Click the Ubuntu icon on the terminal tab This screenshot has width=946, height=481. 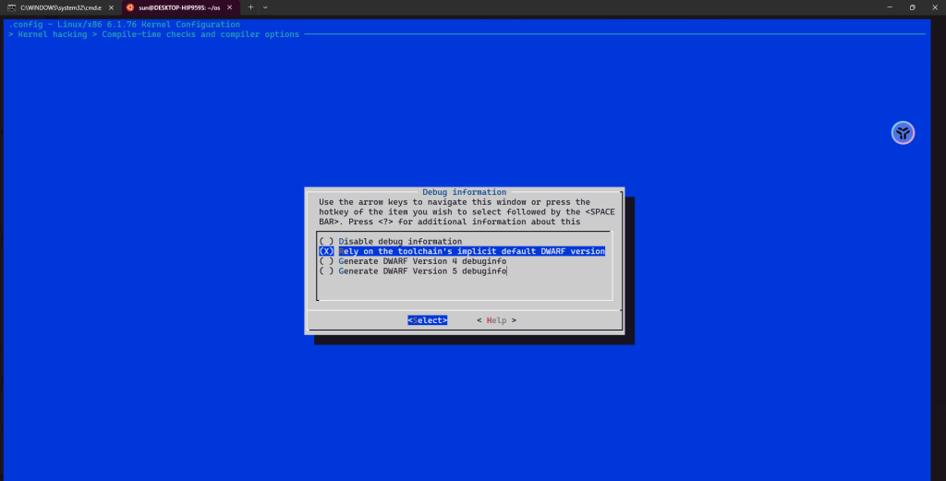(131, 7)
